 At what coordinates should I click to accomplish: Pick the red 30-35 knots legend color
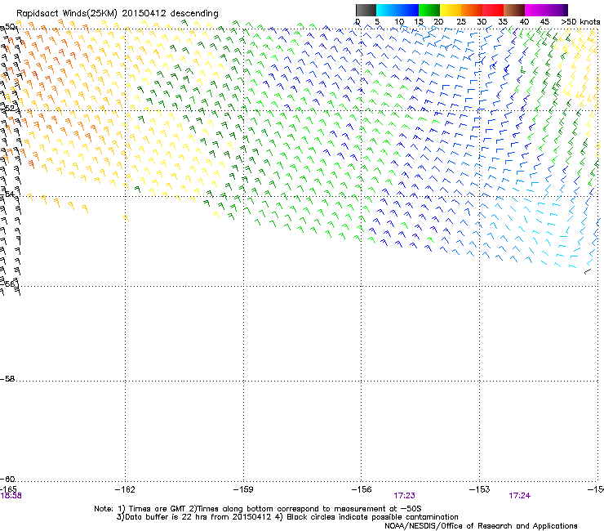(493, 10)
